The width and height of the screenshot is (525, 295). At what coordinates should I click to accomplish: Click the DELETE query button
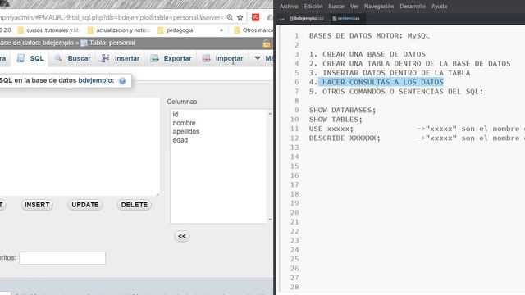click(135, 205)
